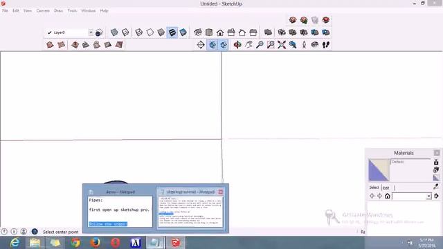This screenshot has width=443, height=249.
Task: Select the Look Around eye tool
Action: (315, 44)
